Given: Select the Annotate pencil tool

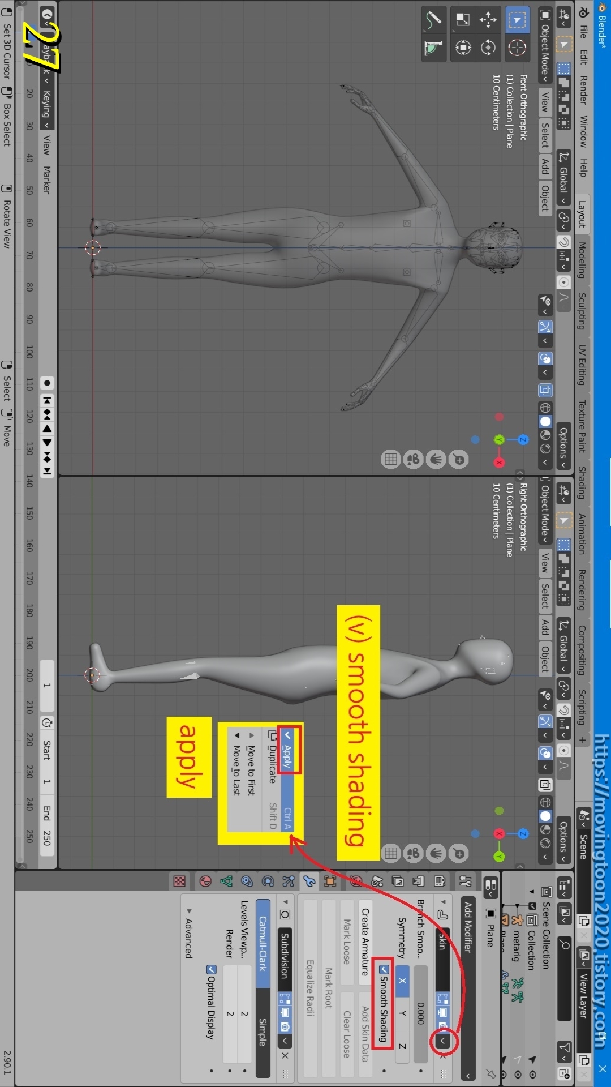Looking at the screenshot, I should click(433, 20).
